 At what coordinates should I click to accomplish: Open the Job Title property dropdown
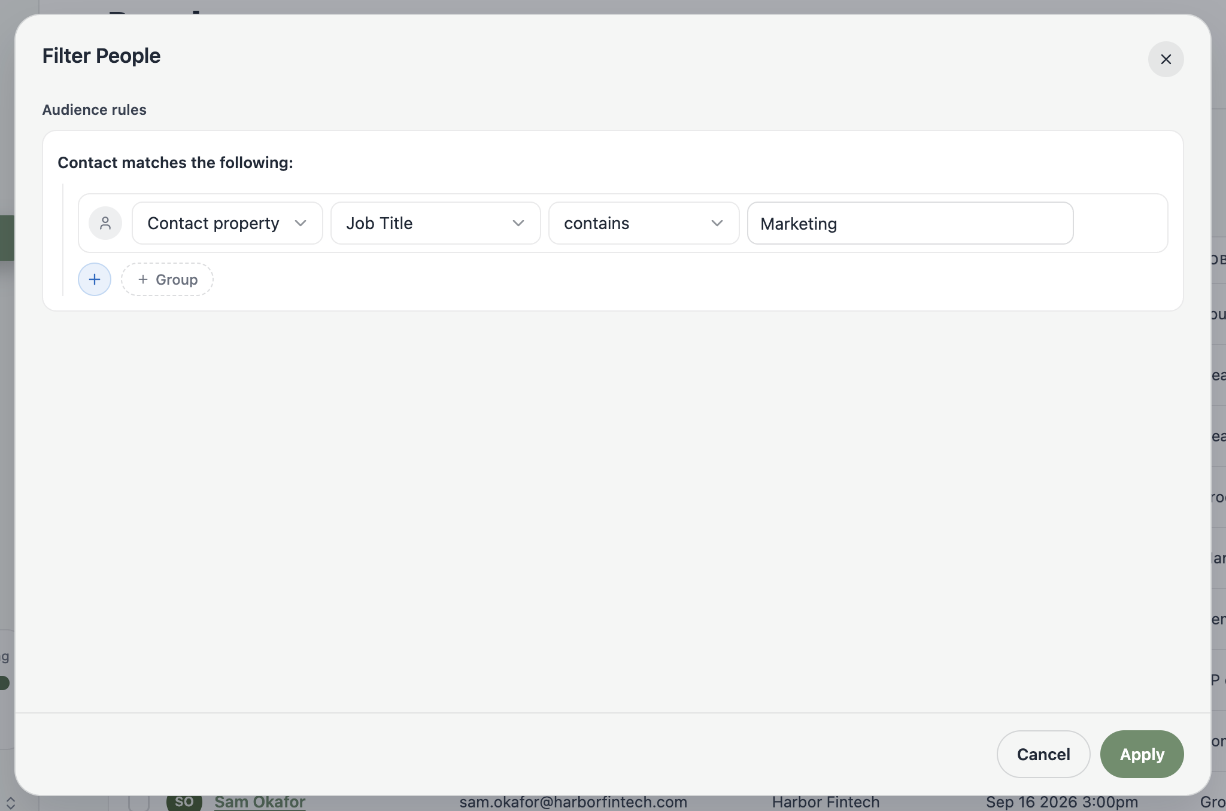(x=436, y=223)
